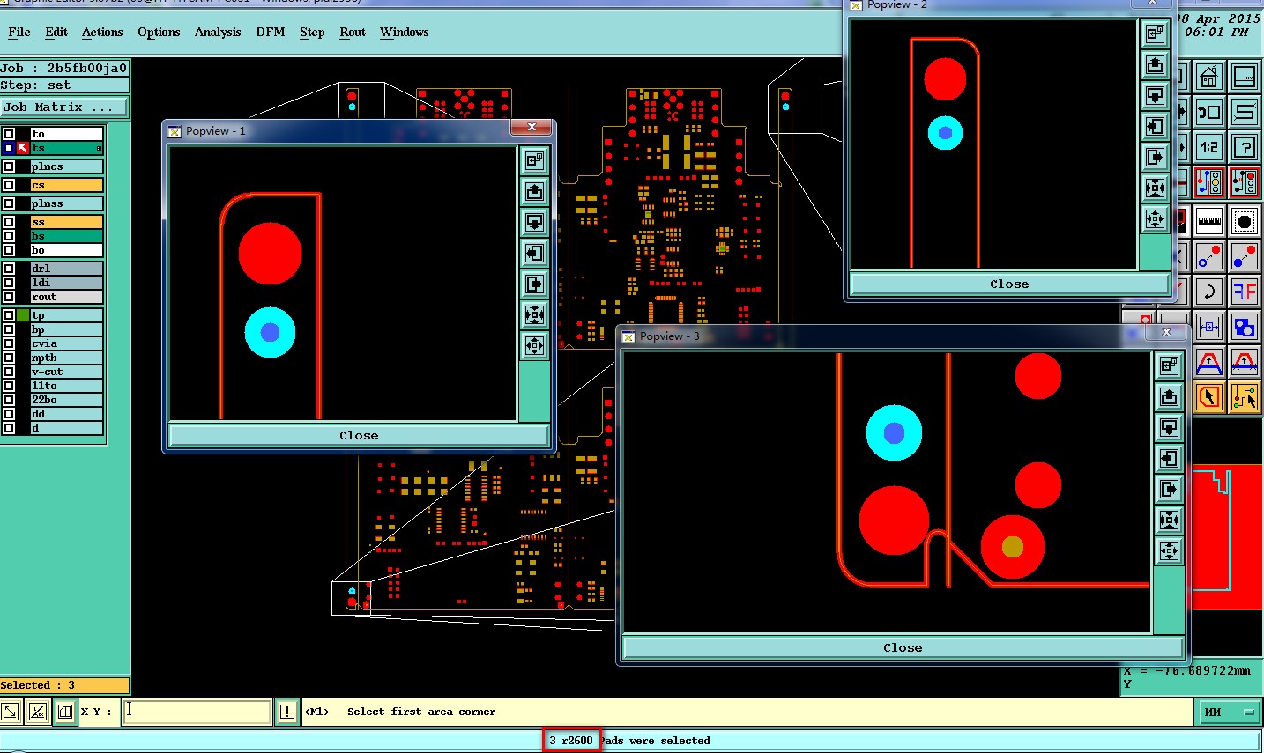Viewport: 1264px width, 753px height.
Task: Select the ldi layer name
Action: click(x=66, y=283)
